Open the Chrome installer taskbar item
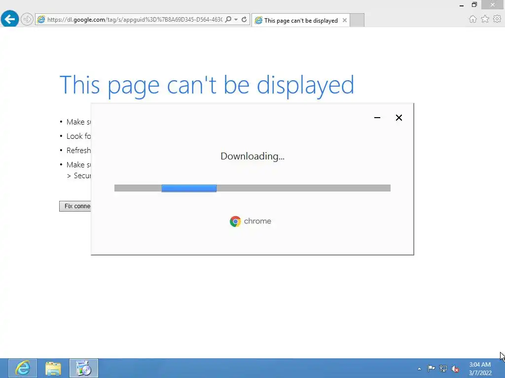505x378 pixels. tap(84, 368)
